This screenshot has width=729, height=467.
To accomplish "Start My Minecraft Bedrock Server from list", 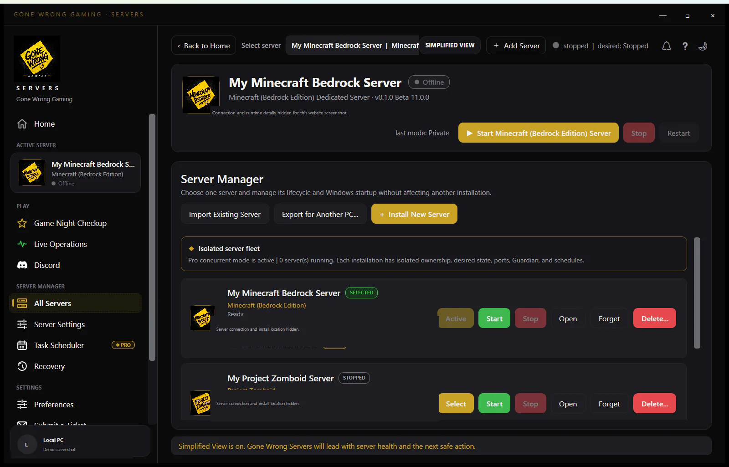I will (x=494, y=318).
